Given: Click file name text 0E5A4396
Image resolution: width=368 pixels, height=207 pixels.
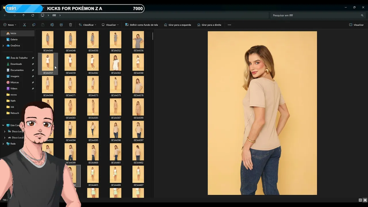Looking at the screenshot, I should click(116, 140).
